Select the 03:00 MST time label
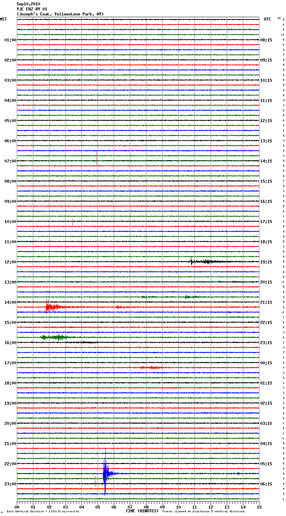 [x=10, y=80]
